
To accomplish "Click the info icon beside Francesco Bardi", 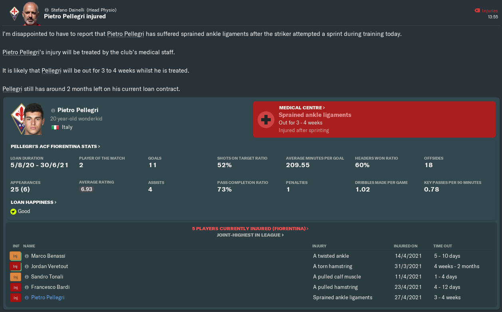I will point(27,287).
